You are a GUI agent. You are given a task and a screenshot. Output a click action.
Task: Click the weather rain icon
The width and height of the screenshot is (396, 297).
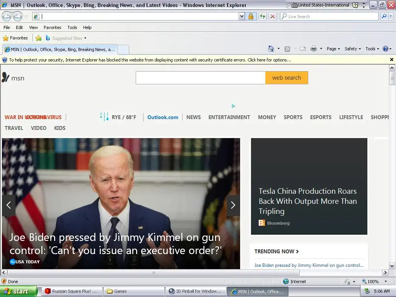(104, 117)
